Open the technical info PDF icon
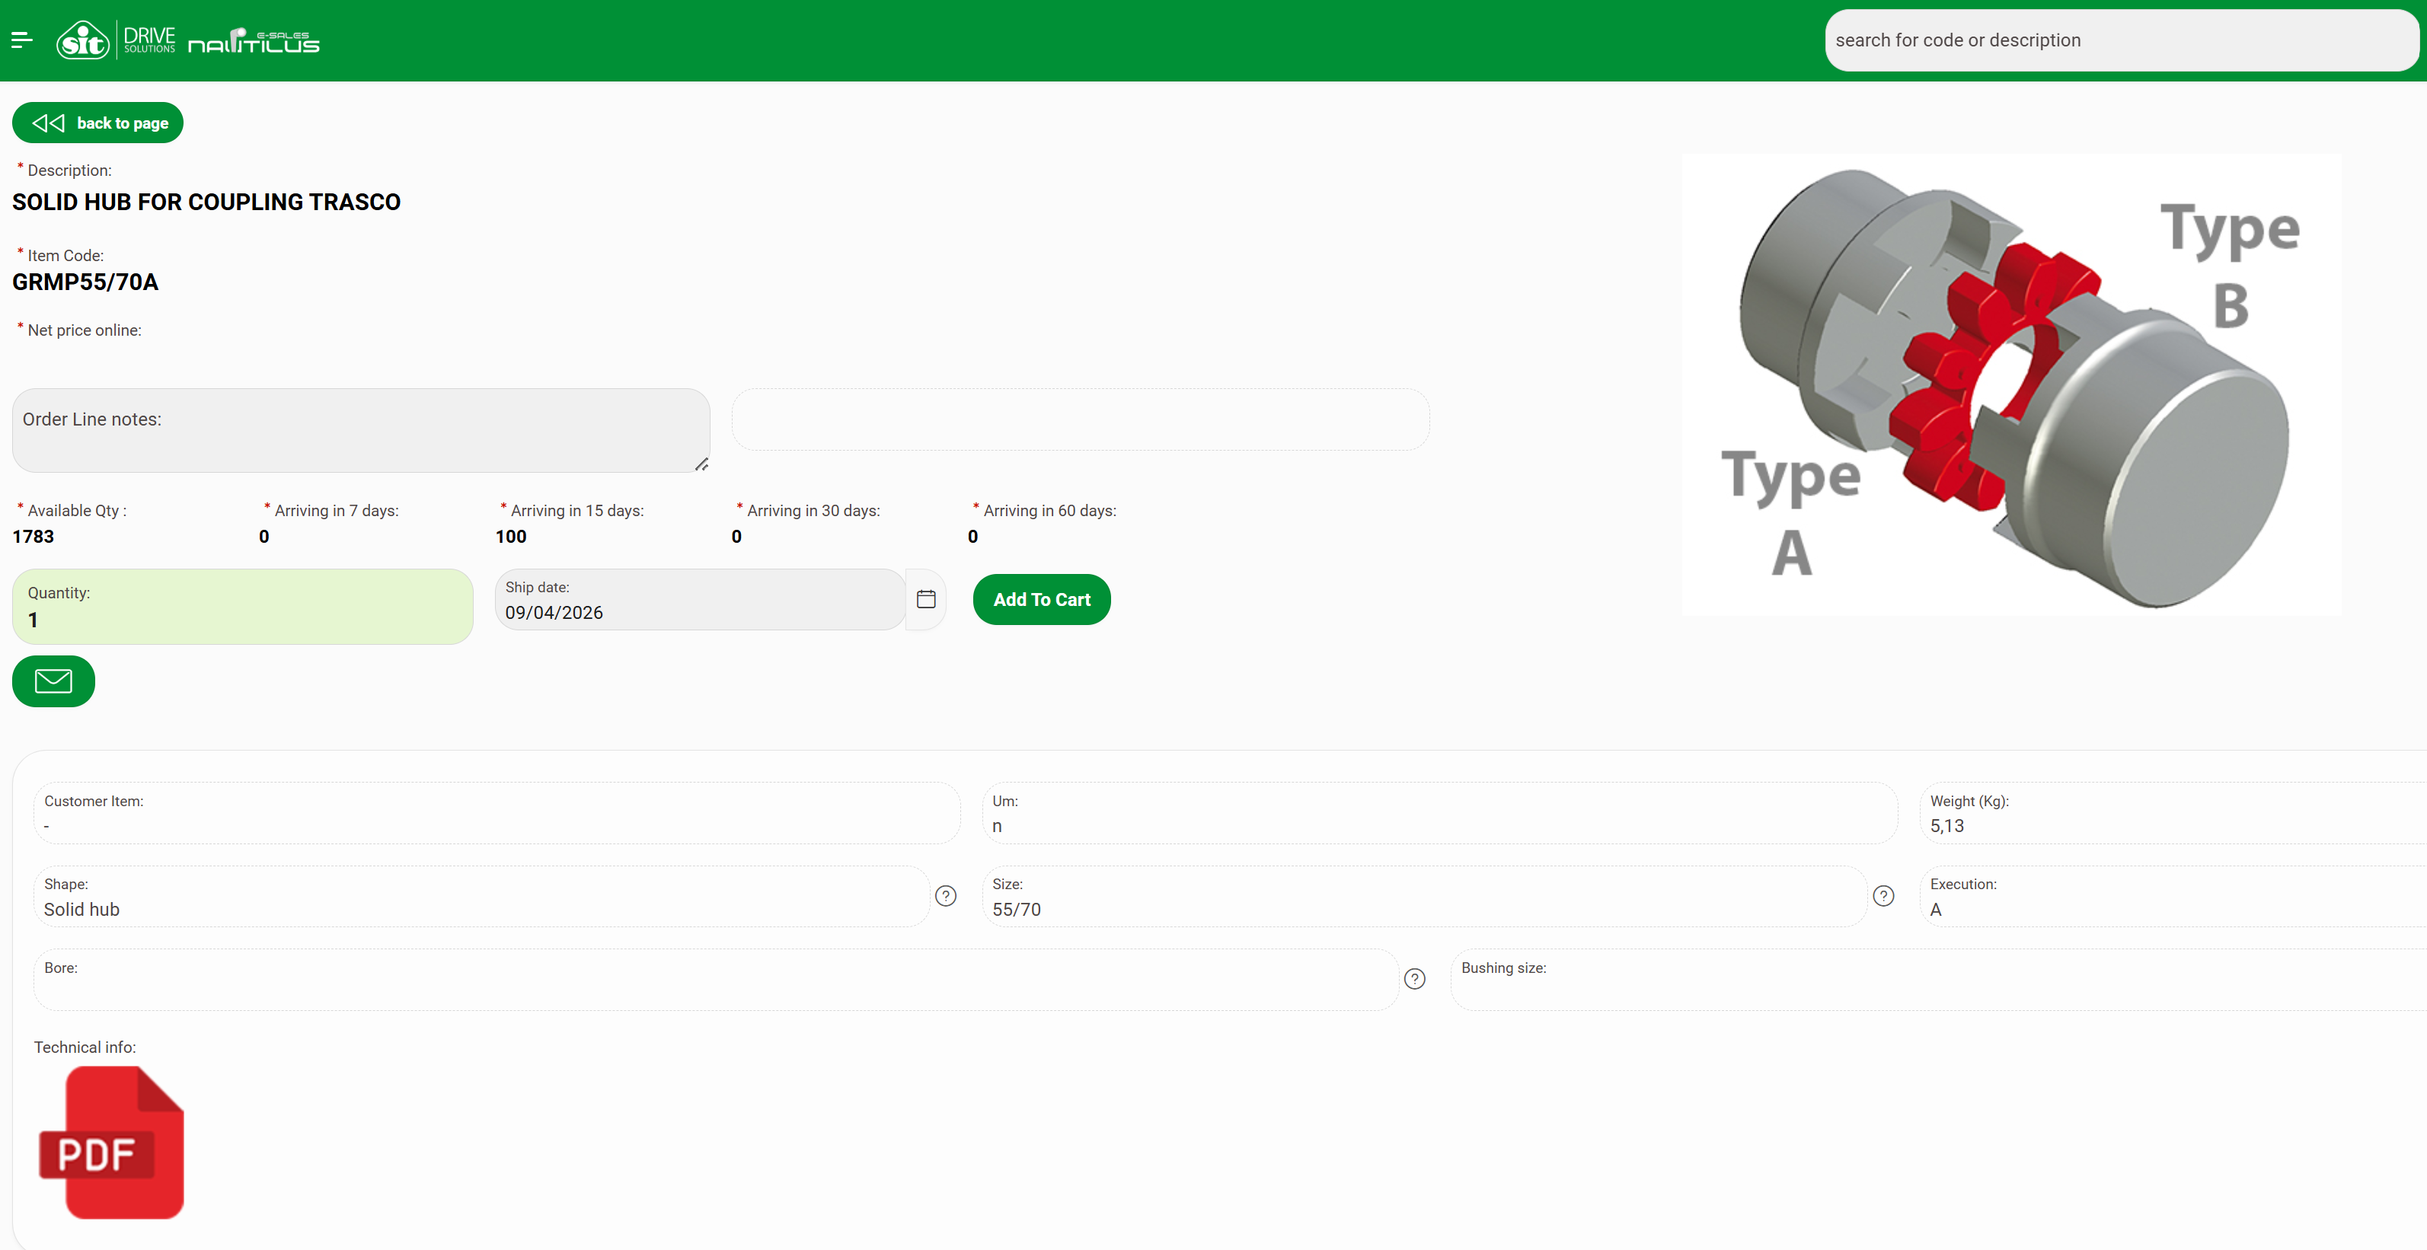This screenshot has height=1250, width=2427. click(112, 1142)
